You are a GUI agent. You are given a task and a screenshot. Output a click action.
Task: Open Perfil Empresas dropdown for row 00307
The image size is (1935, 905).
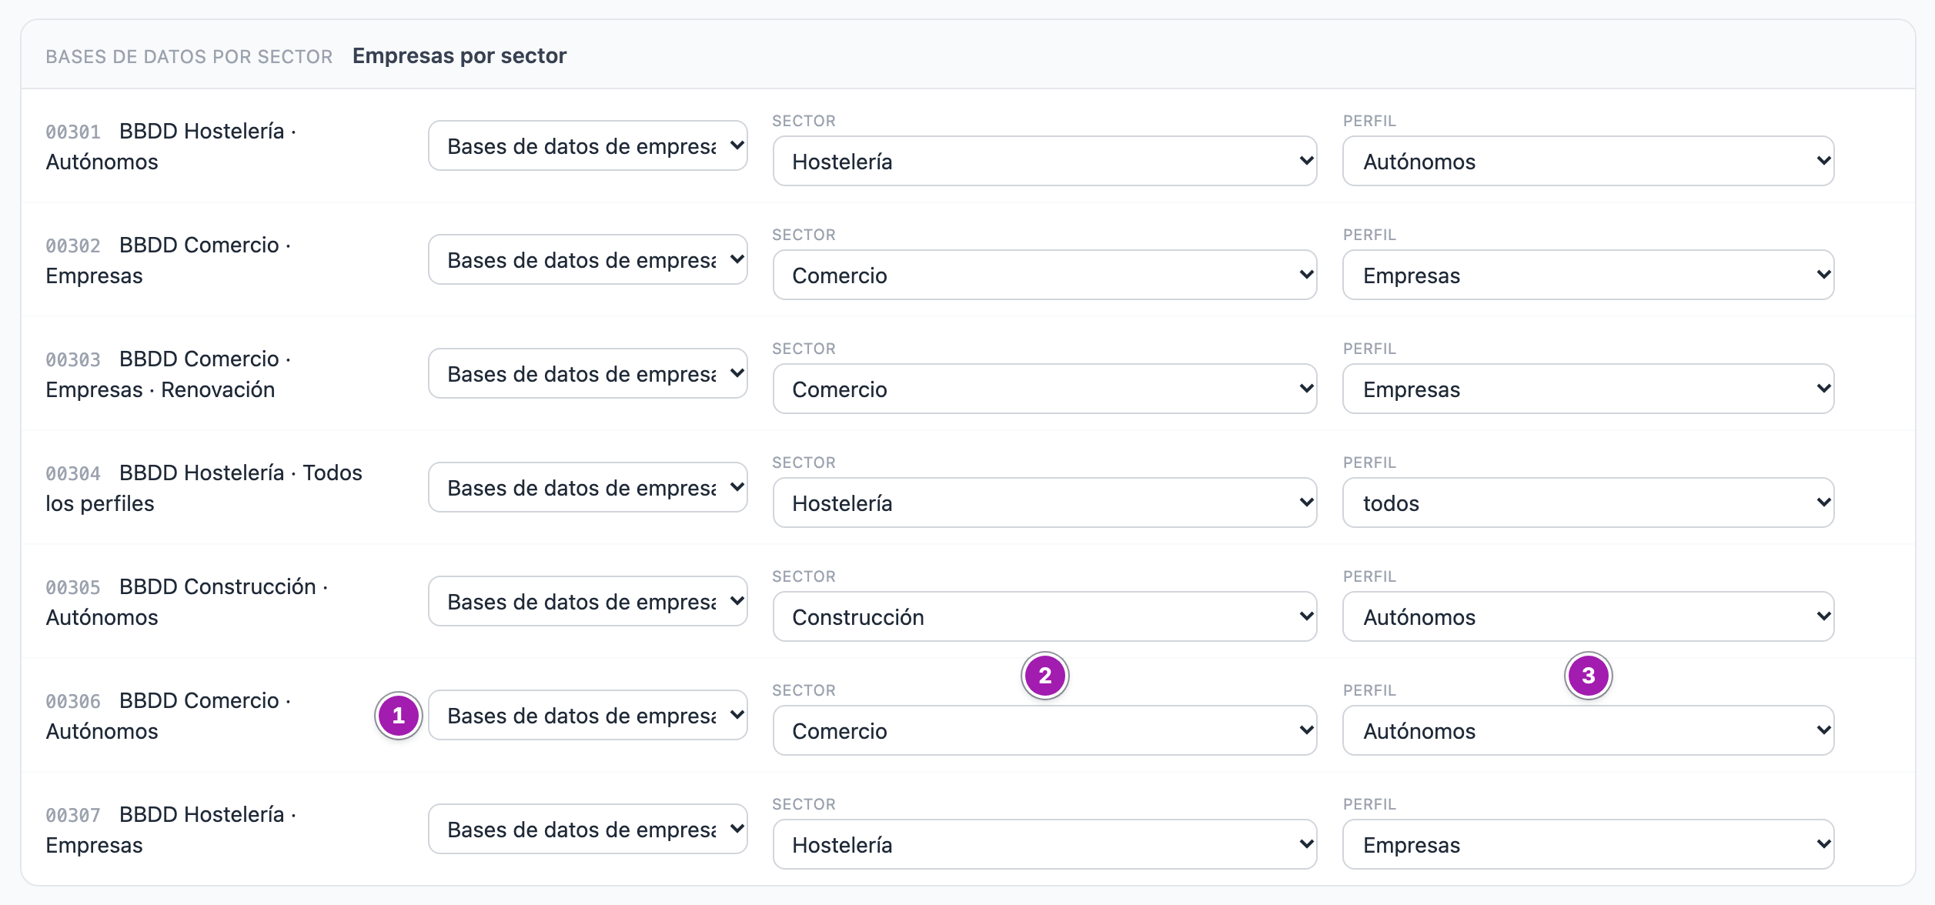(1588, 844)
